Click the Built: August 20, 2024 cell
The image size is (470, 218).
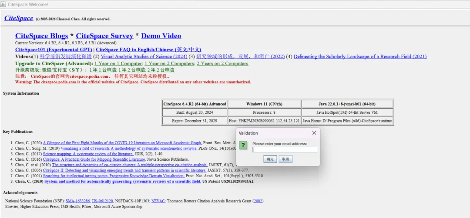point(195,112)
